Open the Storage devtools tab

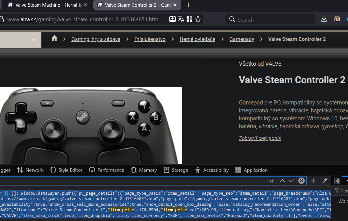[176, 170]
